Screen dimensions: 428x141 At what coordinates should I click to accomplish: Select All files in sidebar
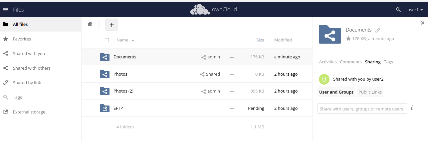click(41, 24)
